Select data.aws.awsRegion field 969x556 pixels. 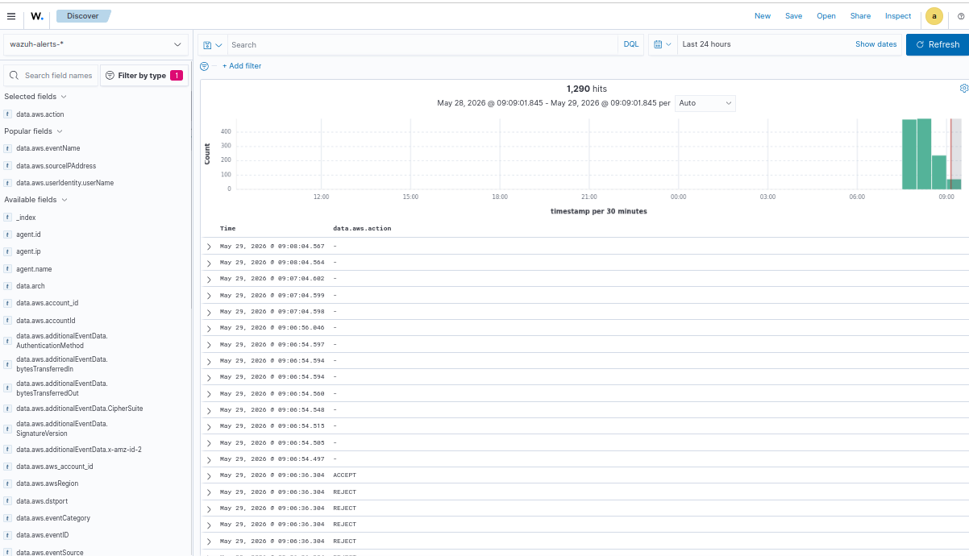pyautogui.click(x=47, y=483)
